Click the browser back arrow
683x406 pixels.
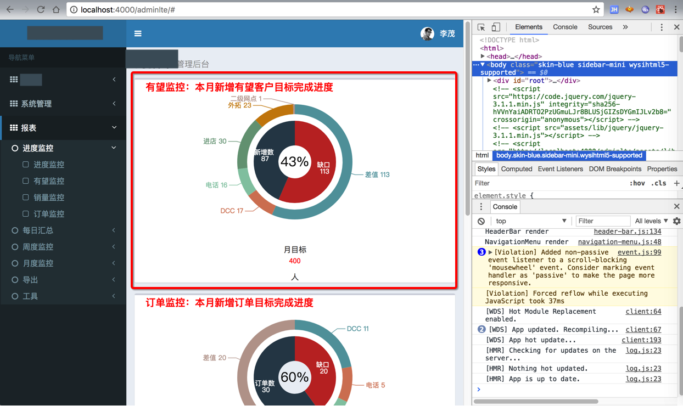click(x=10, y=9)
